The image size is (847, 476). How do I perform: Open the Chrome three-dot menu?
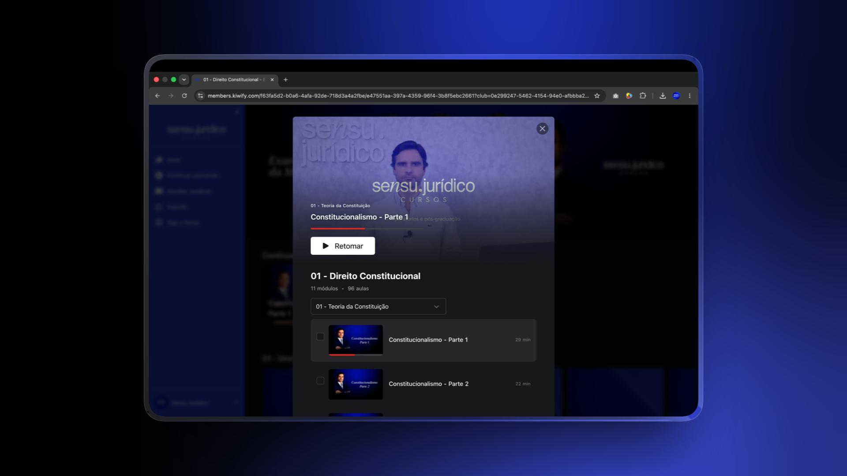click(690, 96)
